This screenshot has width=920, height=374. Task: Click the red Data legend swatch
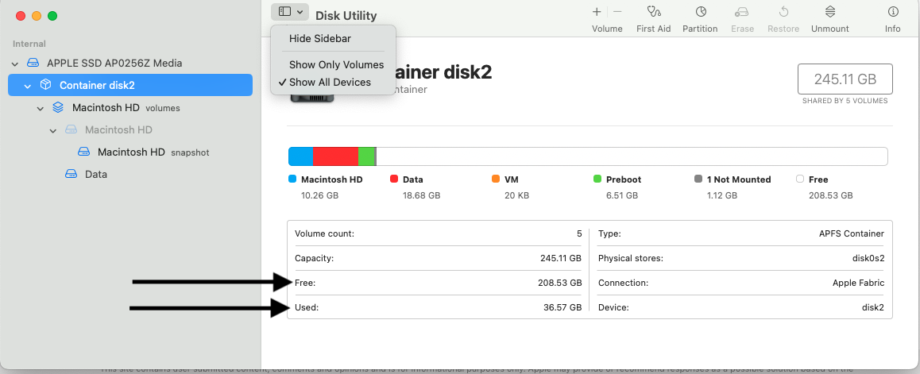pos(394,179)
